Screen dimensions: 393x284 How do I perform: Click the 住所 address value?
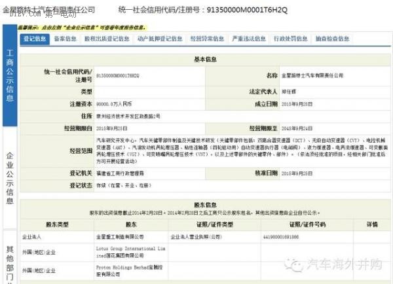point(128,116)
